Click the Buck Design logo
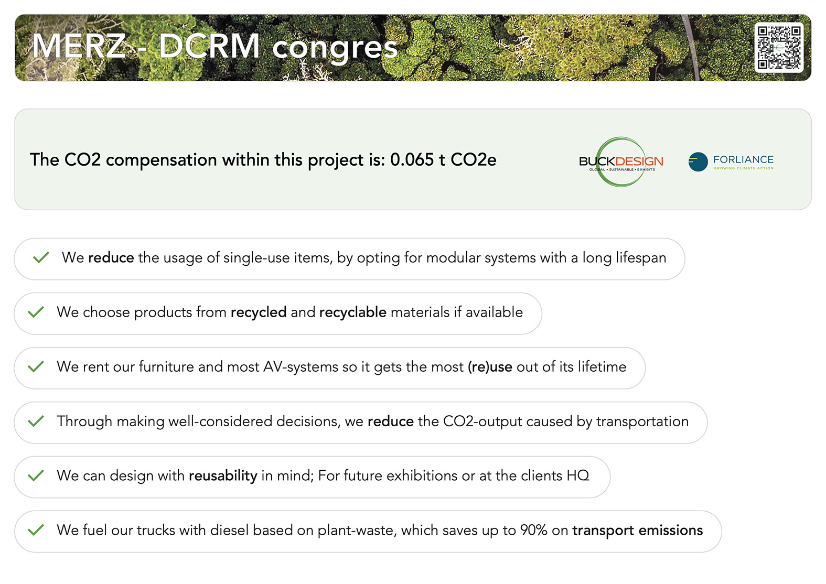The image size is (826, 584). coord(621,161)
